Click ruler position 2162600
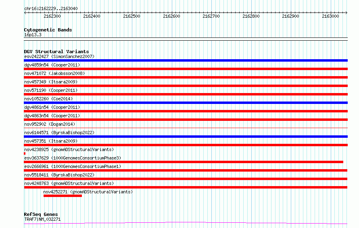The image size is (359, 228). tap(171, 16)
